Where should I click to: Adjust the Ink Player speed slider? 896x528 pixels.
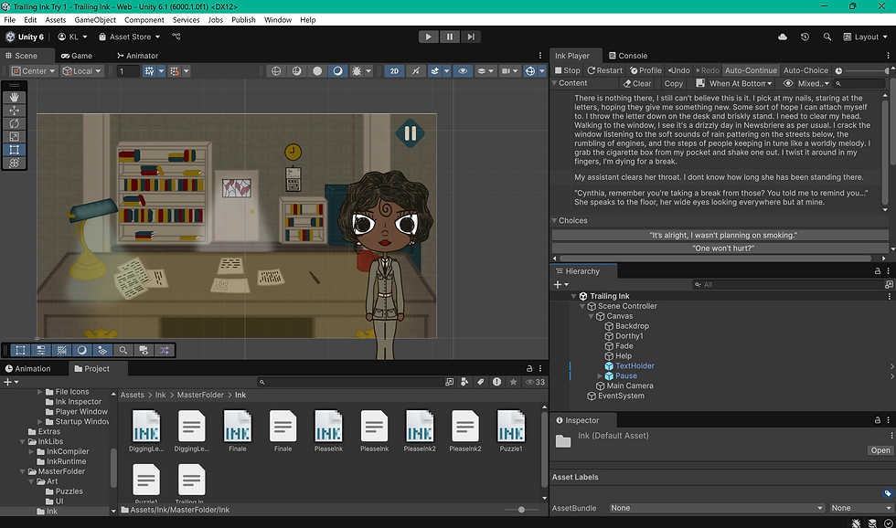868,70
